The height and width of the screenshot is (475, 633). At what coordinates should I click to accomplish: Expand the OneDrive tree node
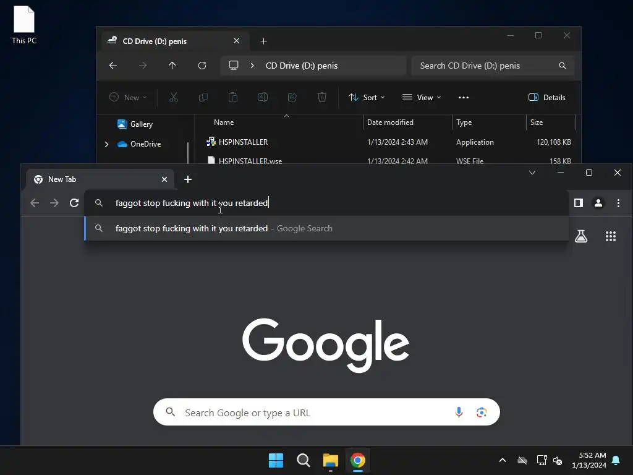(106, 144)
